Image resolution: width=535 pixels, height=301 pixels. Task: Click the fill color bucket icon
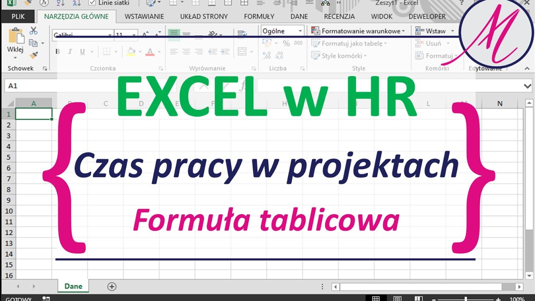tap(131, 52)
